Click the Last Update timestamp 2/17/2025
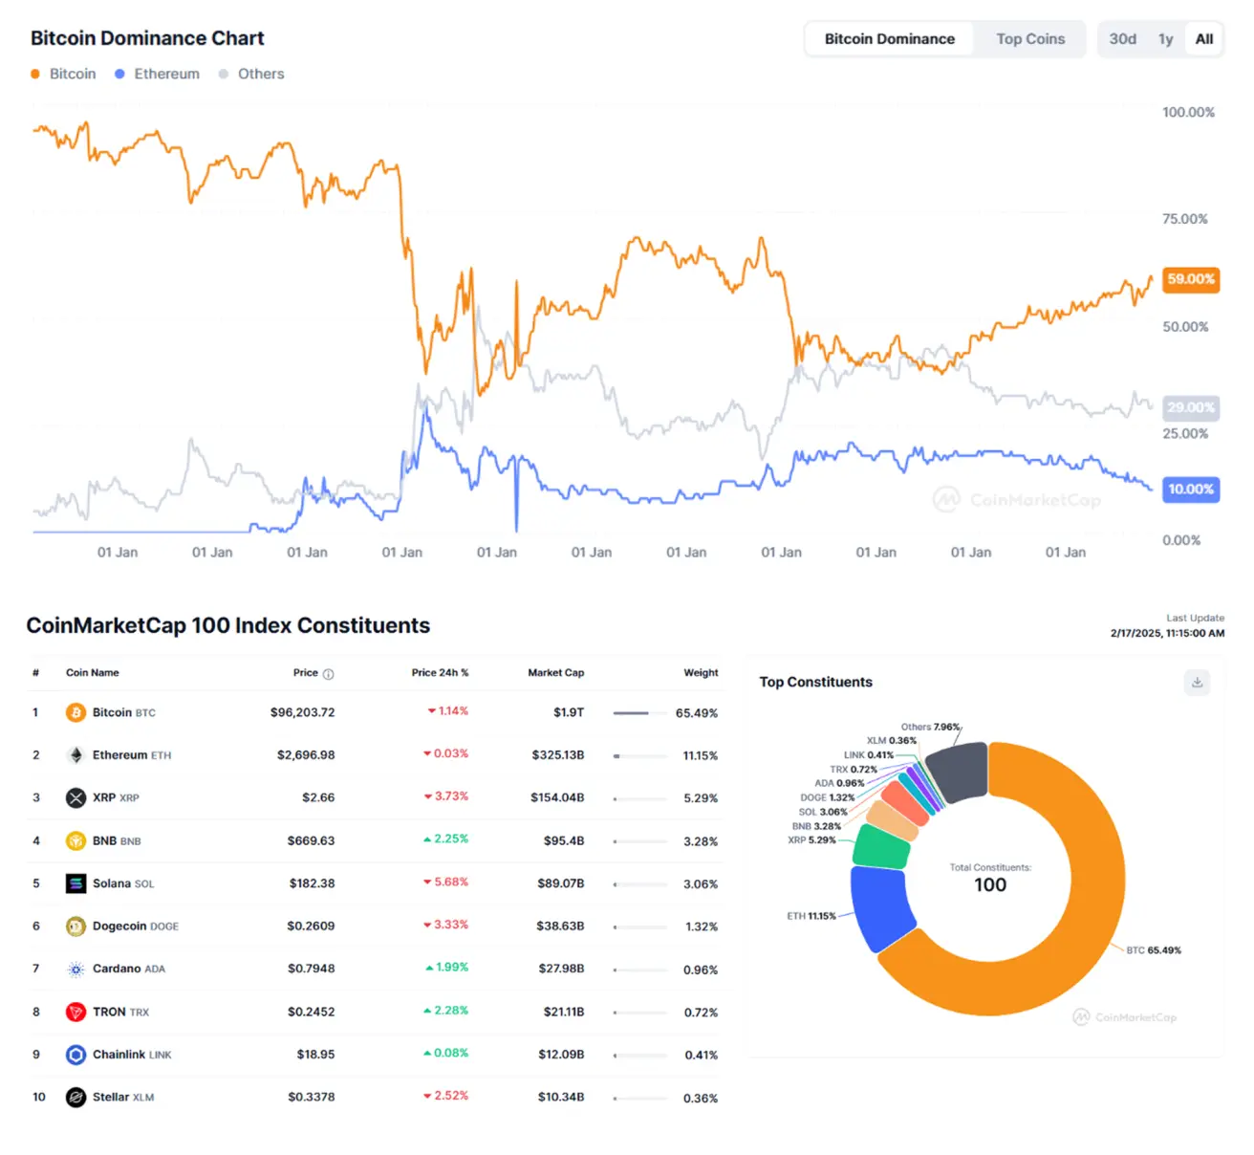 click(x=1167, y=633)
